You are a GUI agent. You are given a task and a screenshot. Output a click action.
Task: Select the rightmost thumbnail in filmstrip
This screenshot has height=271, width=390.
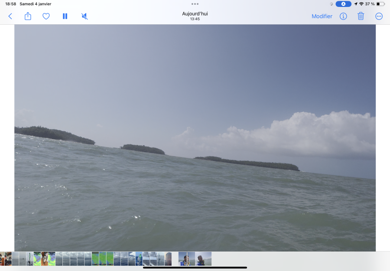(203, 259)
